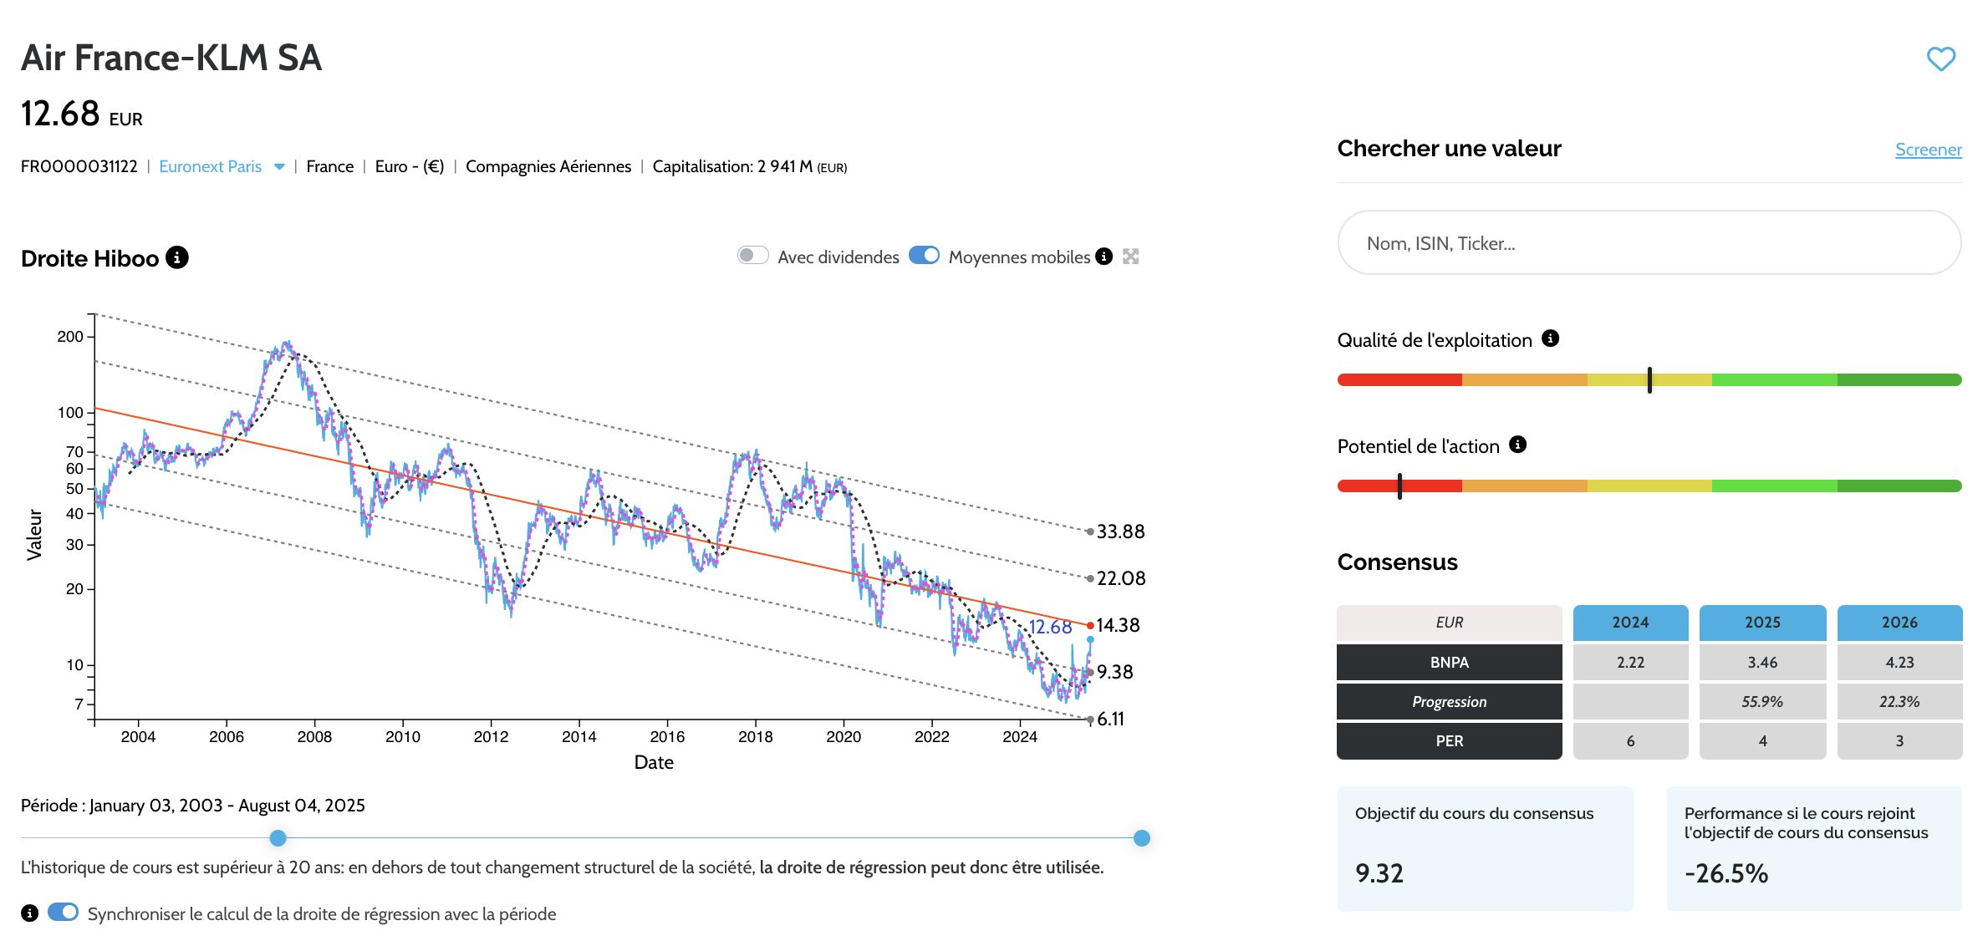Click the period slider start handle
This screenshot has width=1988, height=951.
[278, 838]
